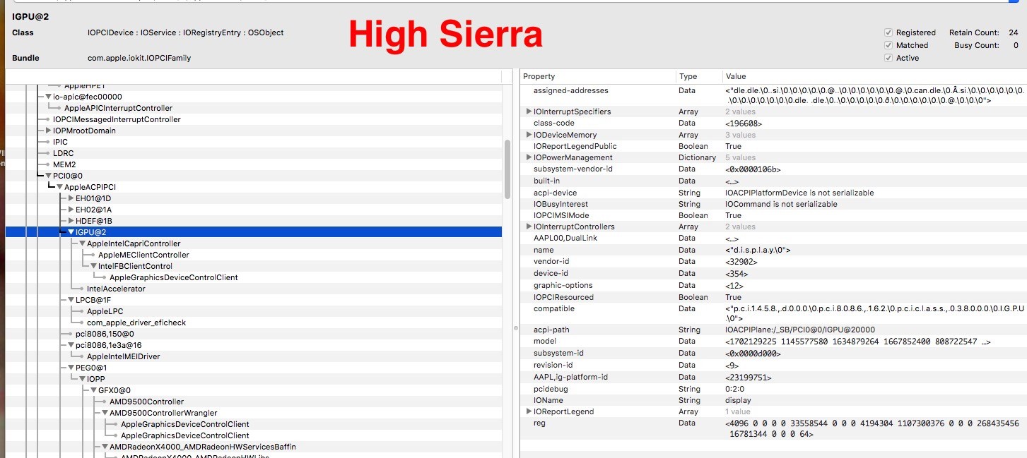Viewport: 1027px width, 458px height.
Task: Expand the IOPMrootDomain node
Action: click(x=48, y=131)
